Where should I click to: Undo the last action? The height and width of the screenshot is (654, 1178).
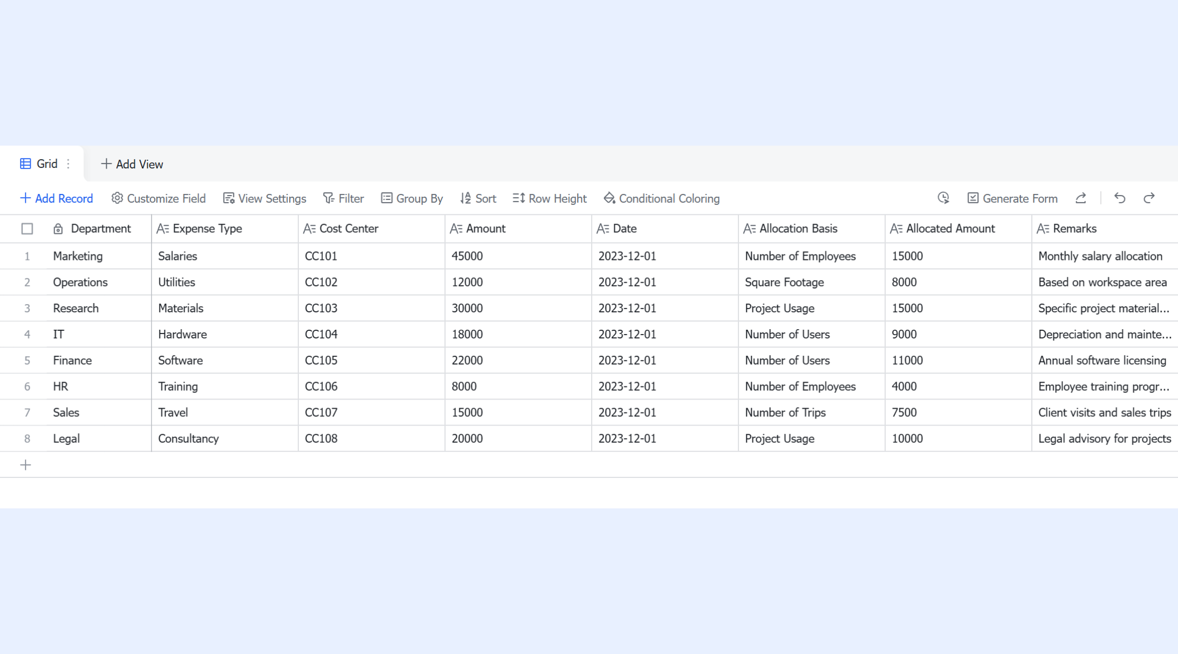tap(1120, 198)
